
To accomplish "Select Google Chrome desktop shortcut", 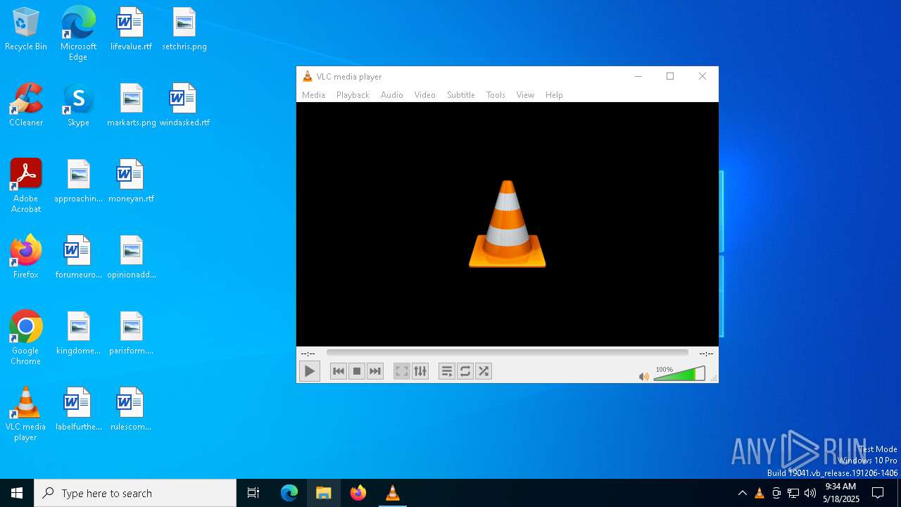I will pos(26,338).
